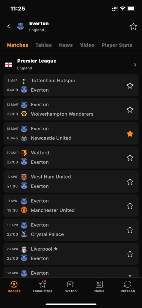Expand Premier League with the chevron
This screenshot has width=142, height=308.
click(135, 65)
